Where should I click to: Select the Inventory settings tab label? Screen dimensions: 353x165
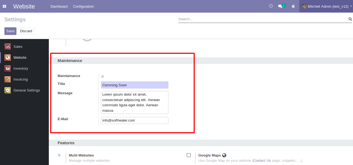pos(21,69)
